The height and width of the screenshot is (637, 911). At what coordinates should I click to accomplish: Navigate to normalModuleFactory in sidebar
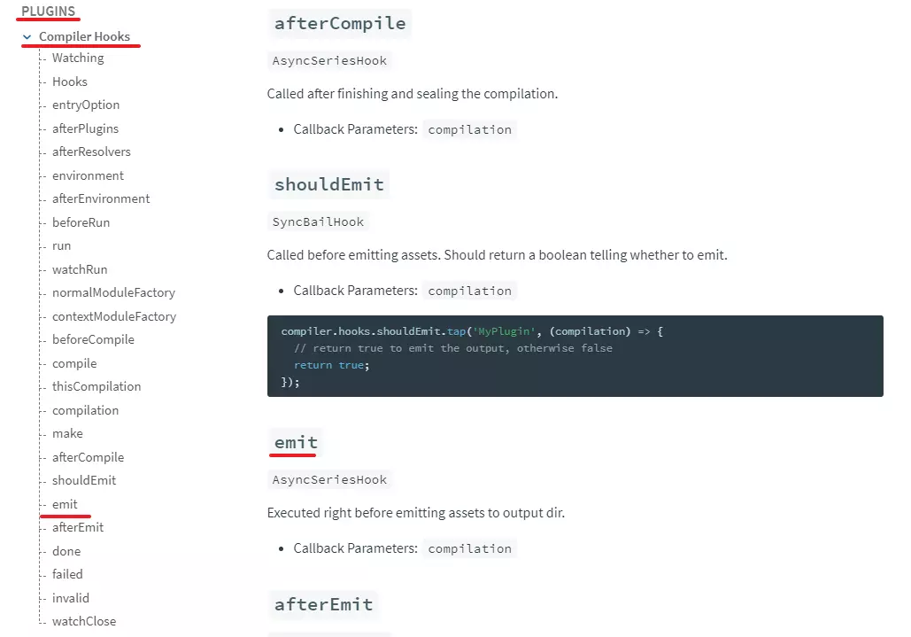tap(113, 293)
